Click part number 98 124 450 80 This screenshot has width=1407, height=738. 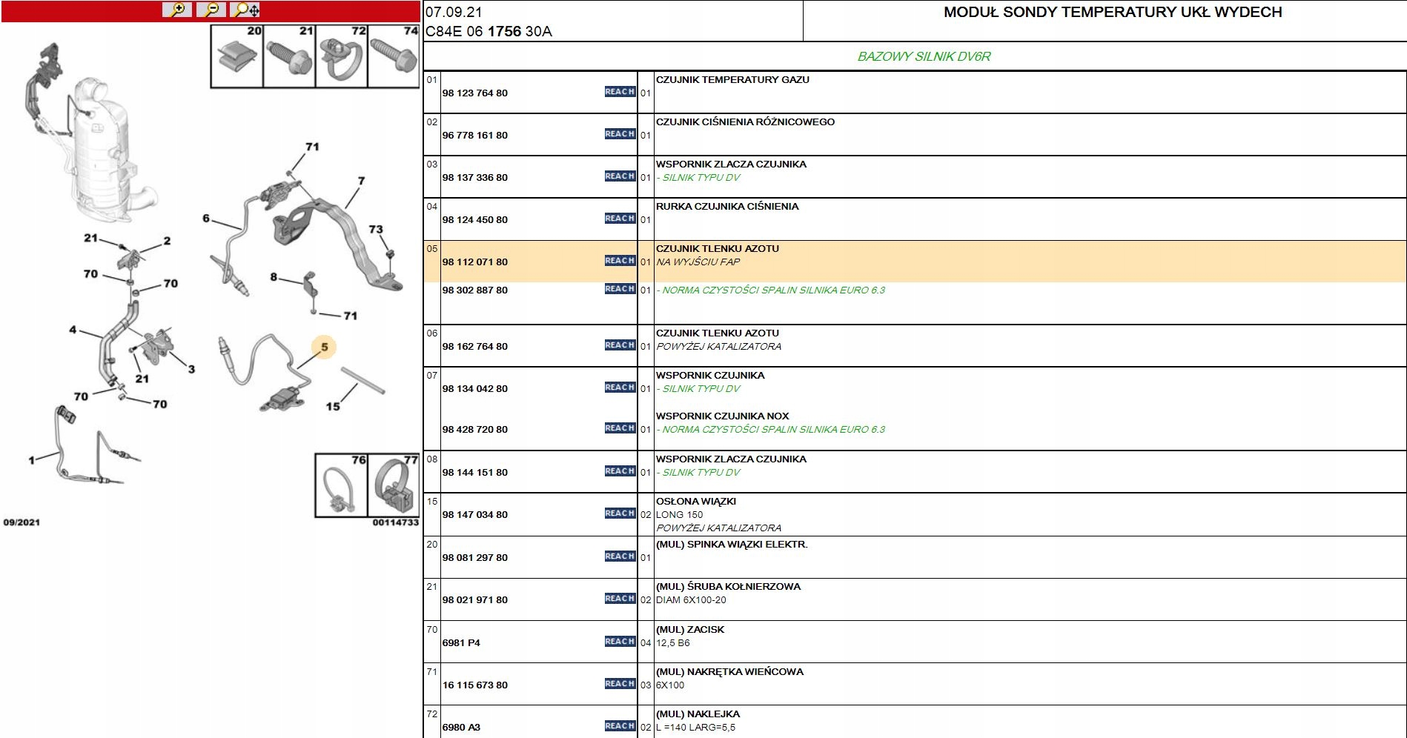coord(475,220)
